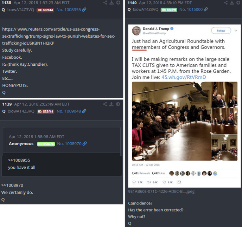Click the Follow button in tweet
This screenshot has width=242, height=227.
tap(221, 31)
